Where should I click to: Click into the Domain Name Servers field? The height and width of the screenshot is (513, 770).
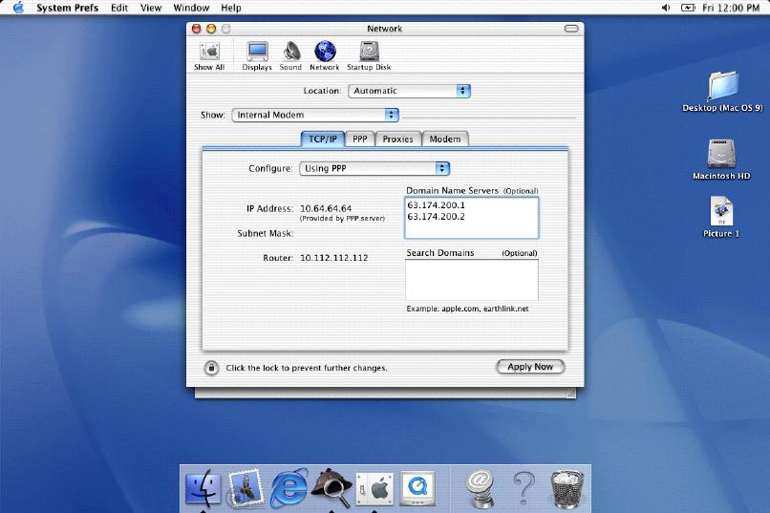tap(471, 218)
